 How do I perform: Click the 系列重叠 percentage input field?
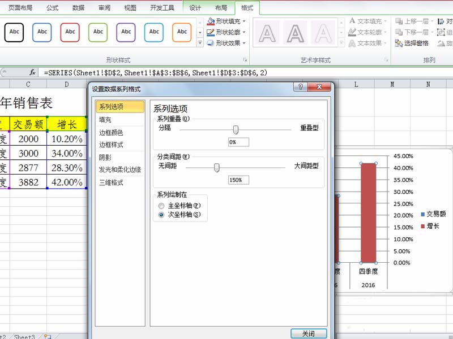(238, 142)
